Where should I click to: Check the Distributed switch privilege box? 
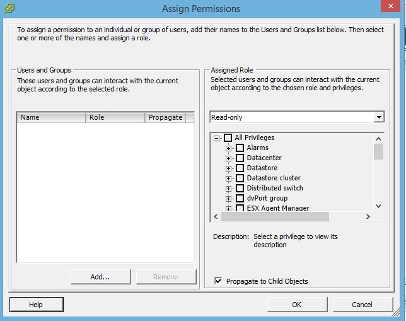[x=240, y=189]
